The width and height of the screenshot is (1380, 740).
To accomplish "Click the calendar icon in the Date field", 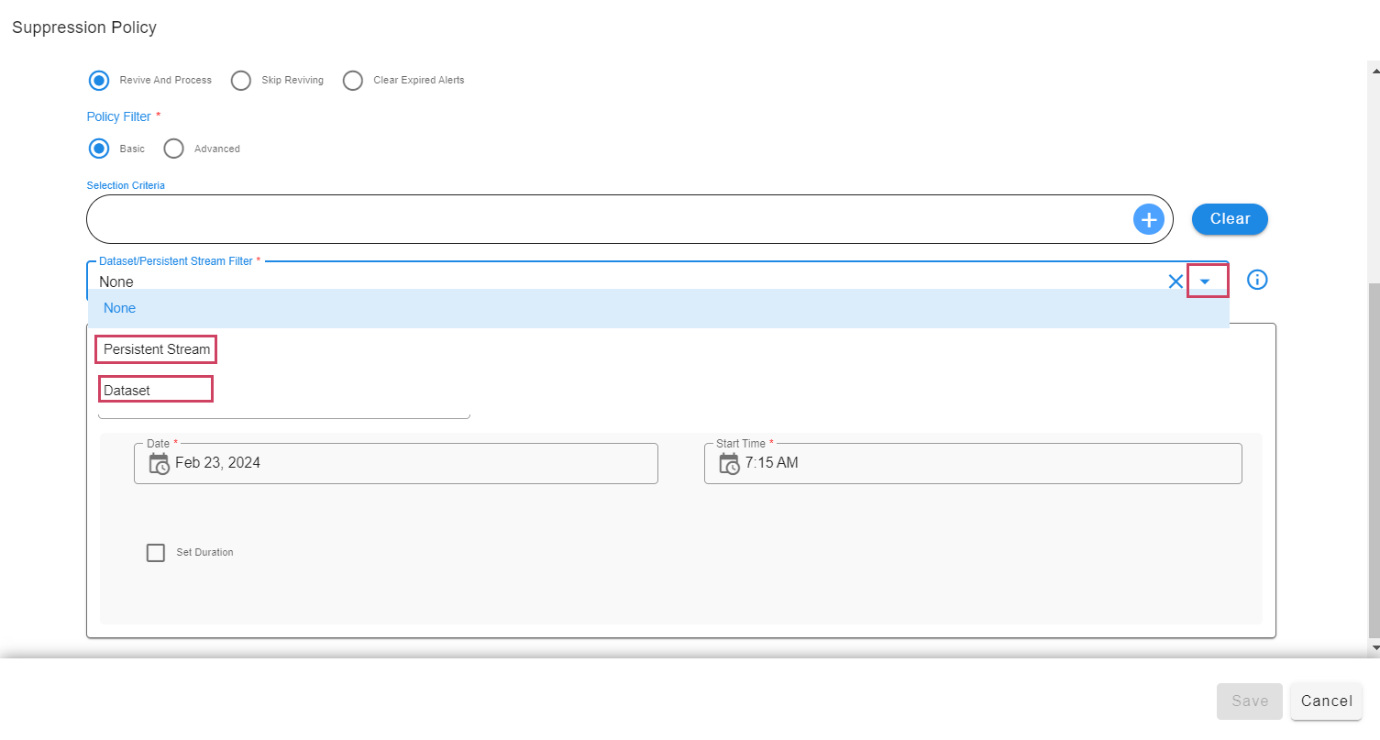I will 159,463.
